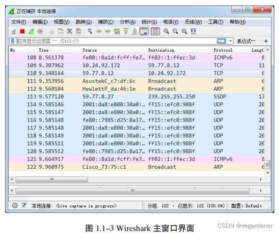Sort by the Source column header
The width and height of the screenshot is (279, 233).
[x=114, y=50]
